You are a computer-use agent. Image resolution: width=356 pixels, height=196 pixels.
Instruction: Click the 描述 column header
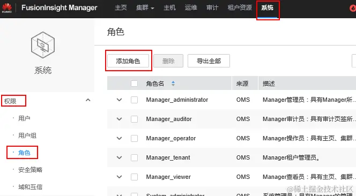(x=269, y=84)
